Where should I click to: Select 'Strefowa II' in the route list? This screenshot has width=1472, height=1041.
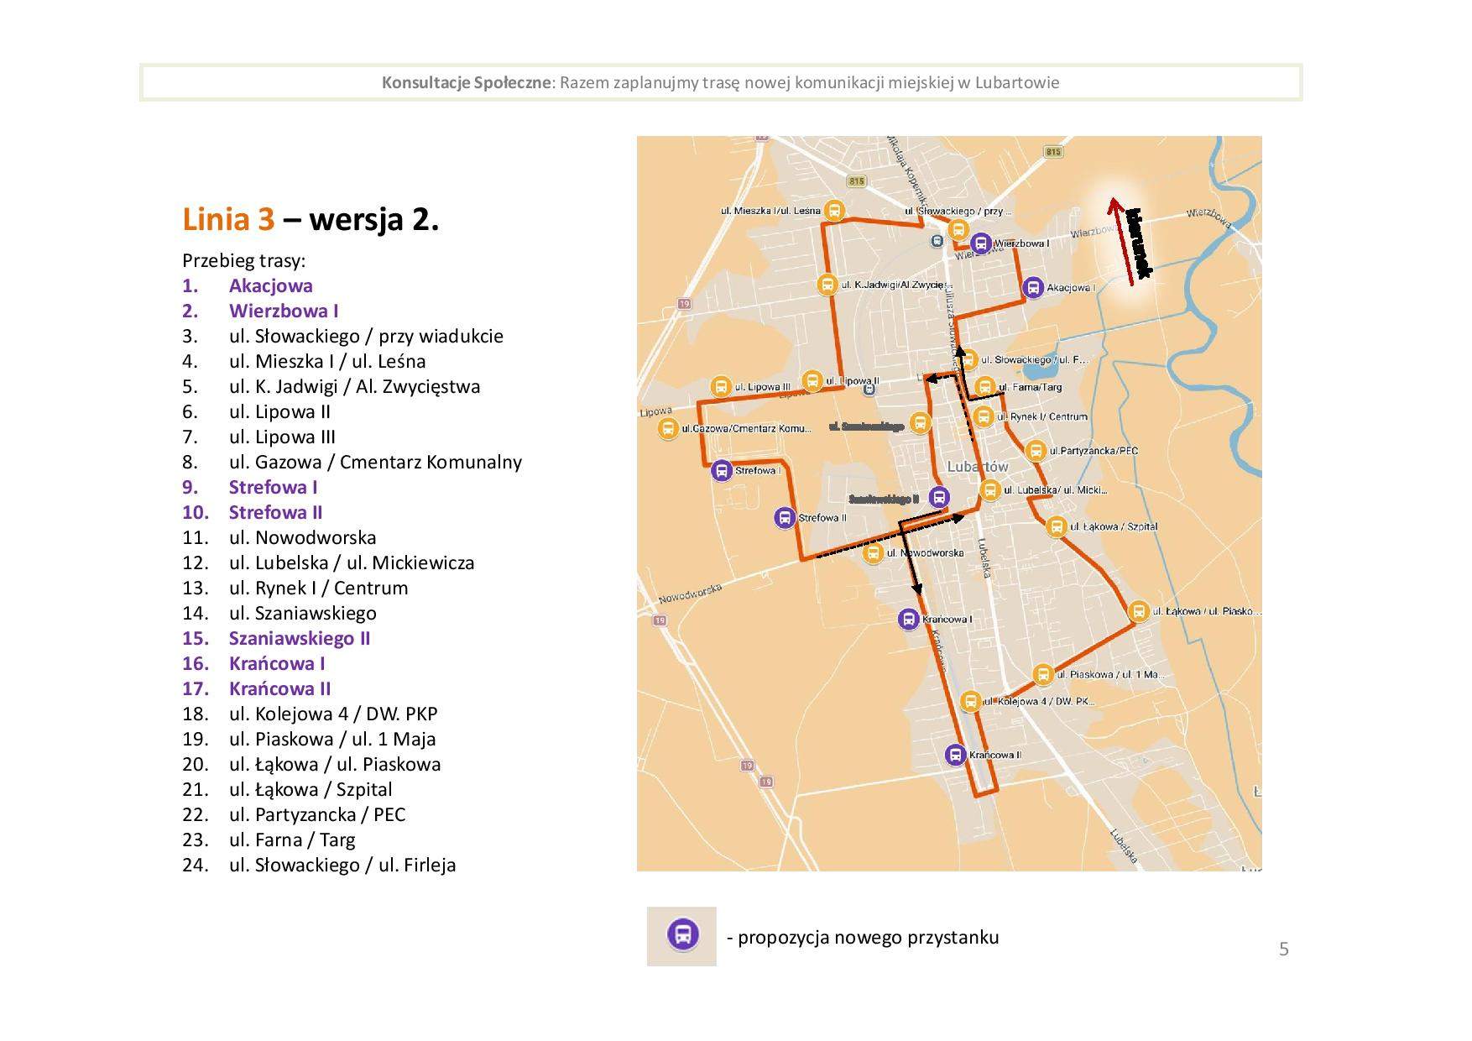click(x=276, y=512)
